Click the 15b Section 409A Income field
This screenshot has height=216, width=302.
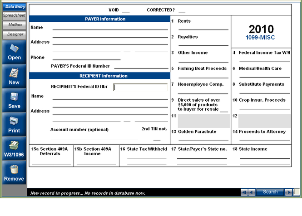[x=96, y=162]
